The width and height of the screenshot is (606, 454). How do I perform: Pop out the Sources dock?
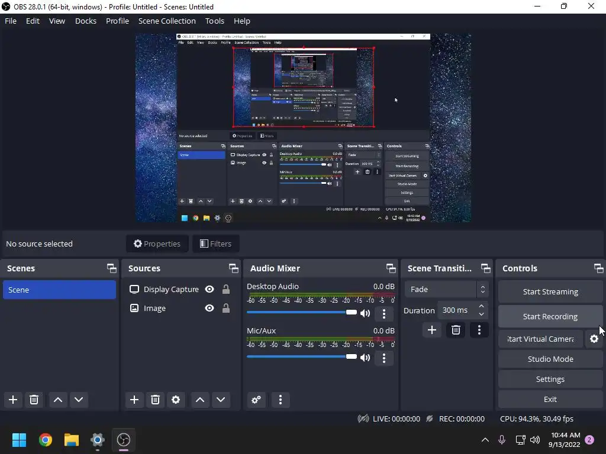tap(233, 268)
